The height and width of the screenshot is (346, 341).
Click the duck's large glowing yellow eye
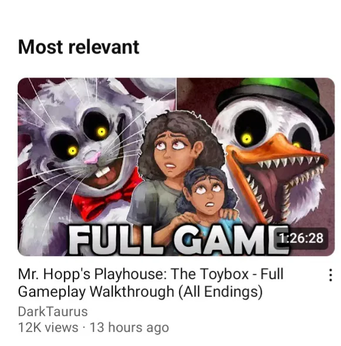click(247, 139)
